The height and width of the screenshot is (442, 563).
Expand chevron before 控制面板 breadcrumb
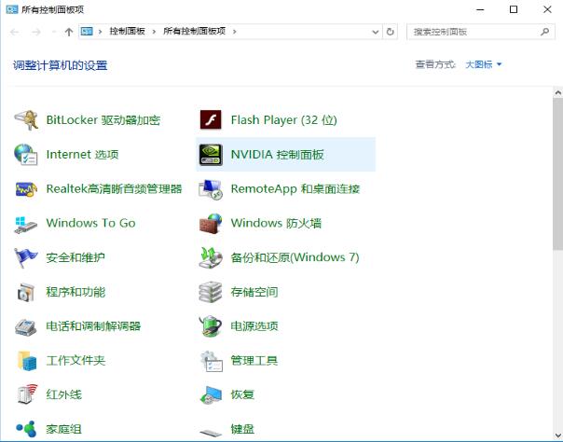100,32
